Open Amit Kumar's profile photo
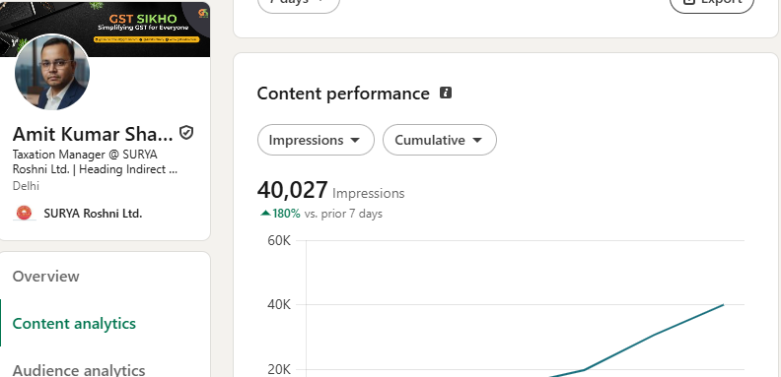 52,72
